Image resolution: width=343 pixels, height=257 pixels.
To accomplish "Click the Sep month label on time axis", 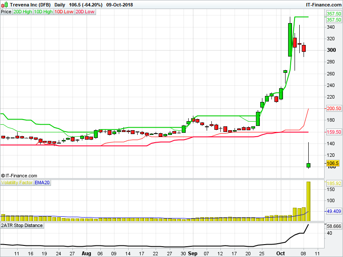I will pyautogui.click(x=193, y=254).
